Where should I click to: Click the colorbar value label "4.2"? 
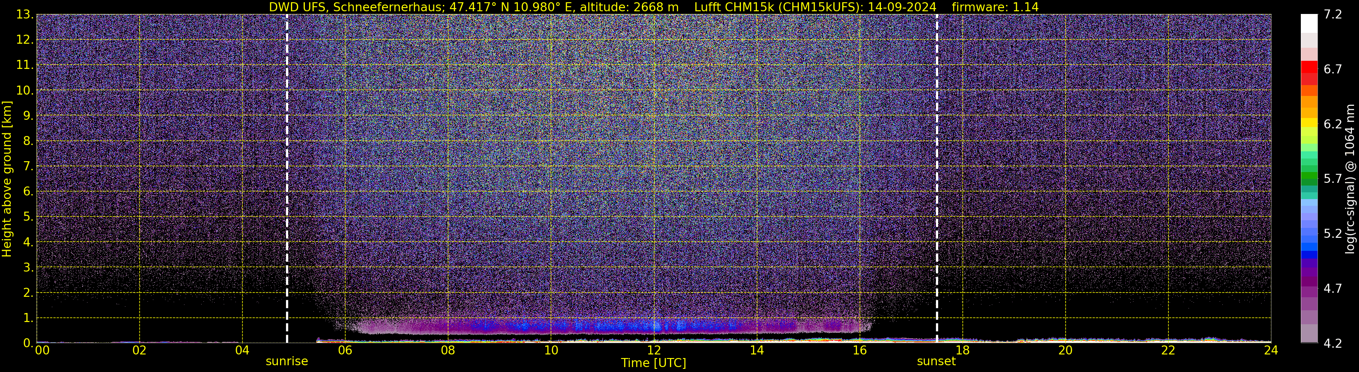click(1333, 344)
